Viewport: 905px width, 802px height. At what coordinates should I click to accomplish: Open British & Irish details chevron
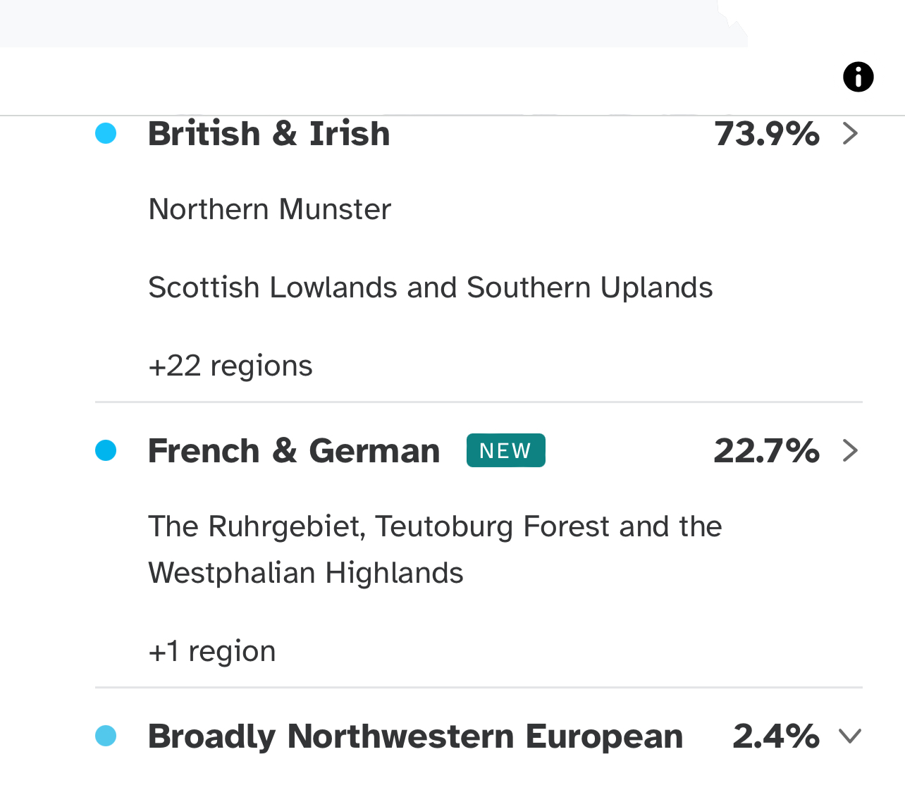point(851,133)
